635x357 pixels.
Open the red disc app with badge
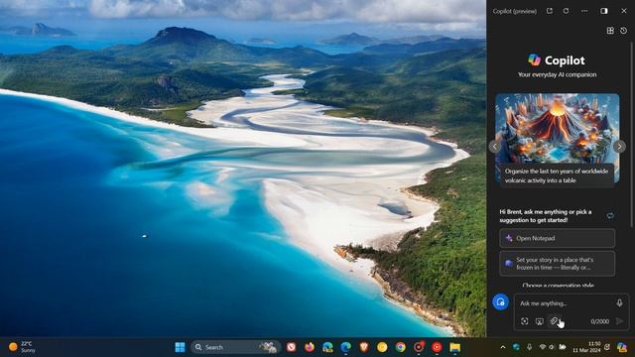click(419, 347)
